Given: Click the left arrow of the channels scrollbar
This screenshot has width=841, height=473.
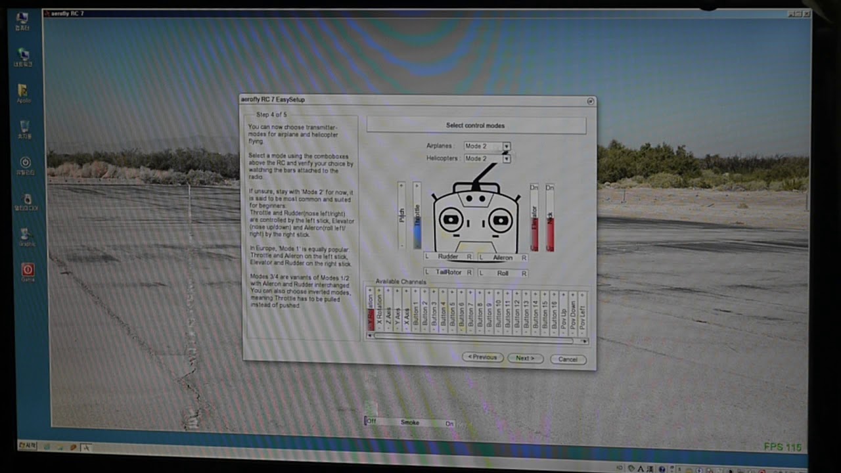Looking at the screenshot, I should pos(370,336).
